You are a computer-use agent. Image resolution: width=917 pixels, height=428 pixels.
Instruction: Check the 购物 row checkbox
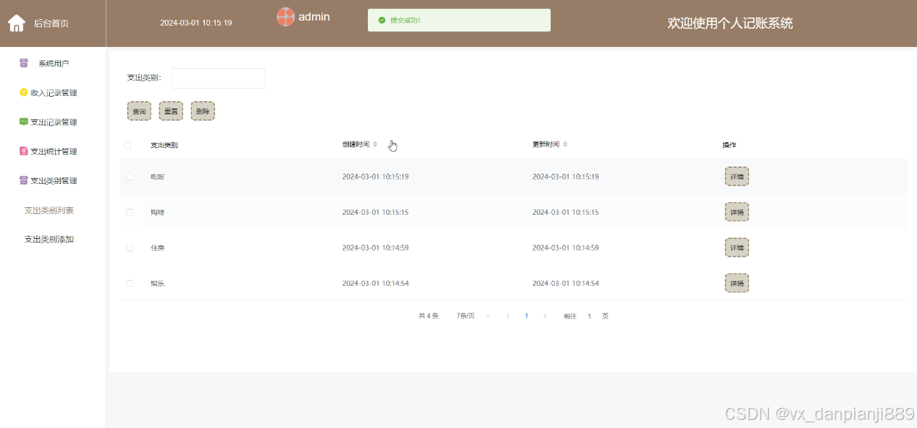[130, 213]
